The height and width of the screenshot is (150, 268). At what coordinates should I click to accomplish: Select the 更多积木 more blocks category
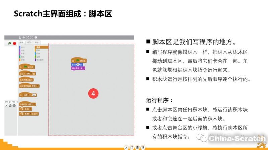(x=40, y=60)
